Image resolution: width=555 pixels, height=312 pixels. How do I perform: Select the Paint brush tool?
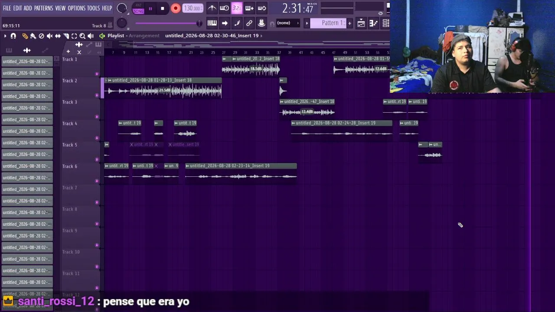(33, 36)
